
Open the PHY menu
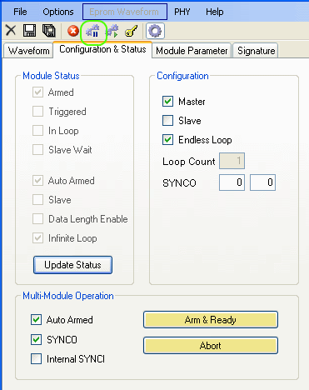182,12
